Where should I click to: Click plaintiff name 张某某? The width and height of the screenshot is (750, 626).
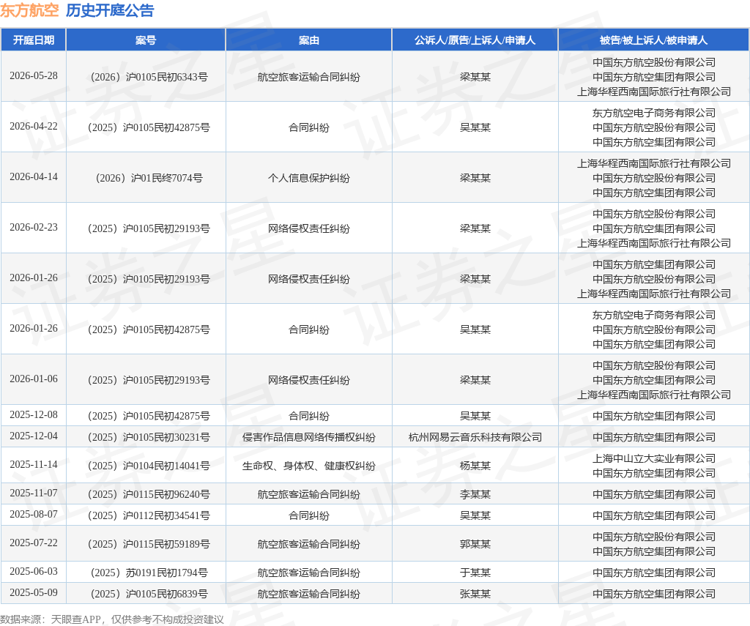[x=475, y=594]
